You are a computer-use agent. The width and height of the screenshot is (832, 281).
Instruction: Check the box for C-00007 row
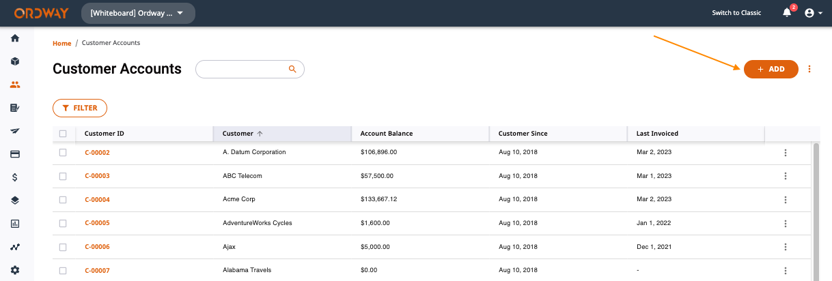[63, 270]
